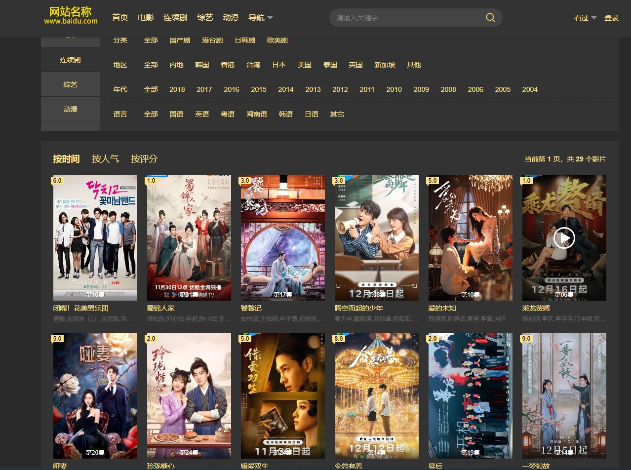631x470 pixels.
Task: Filter year by 2018
Action: [177, 89]
